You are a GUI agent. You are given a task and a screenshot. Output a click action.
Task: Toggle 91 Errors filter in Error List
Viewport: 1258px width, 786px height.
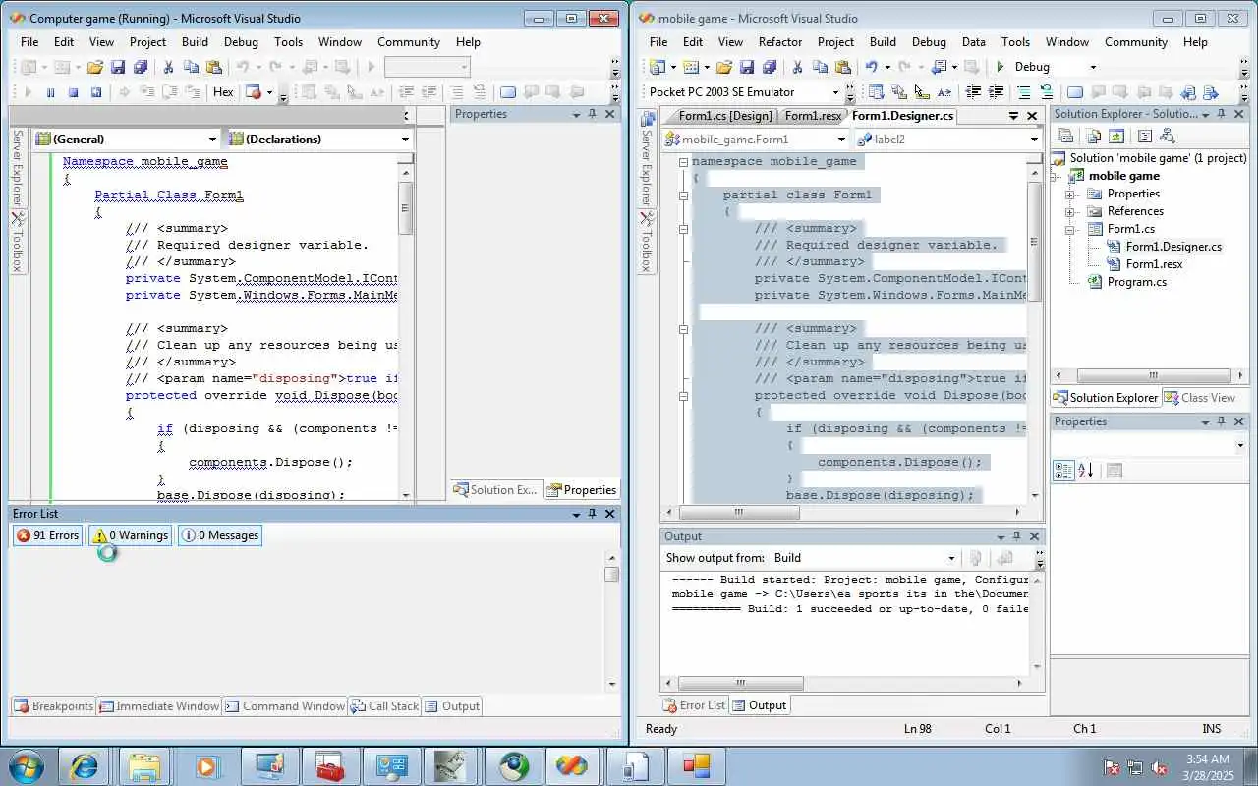coord(47,535)
